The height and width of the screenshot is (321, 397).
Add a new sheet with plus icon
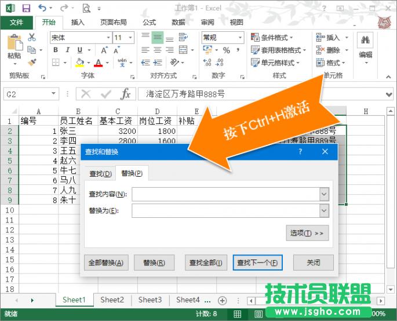pyautogui.click(x=222, y=300)
